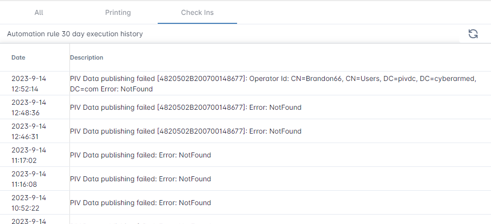491x224 pixels.
Task: Select the partially visible last table row
Action: click(x=245, y=220)
